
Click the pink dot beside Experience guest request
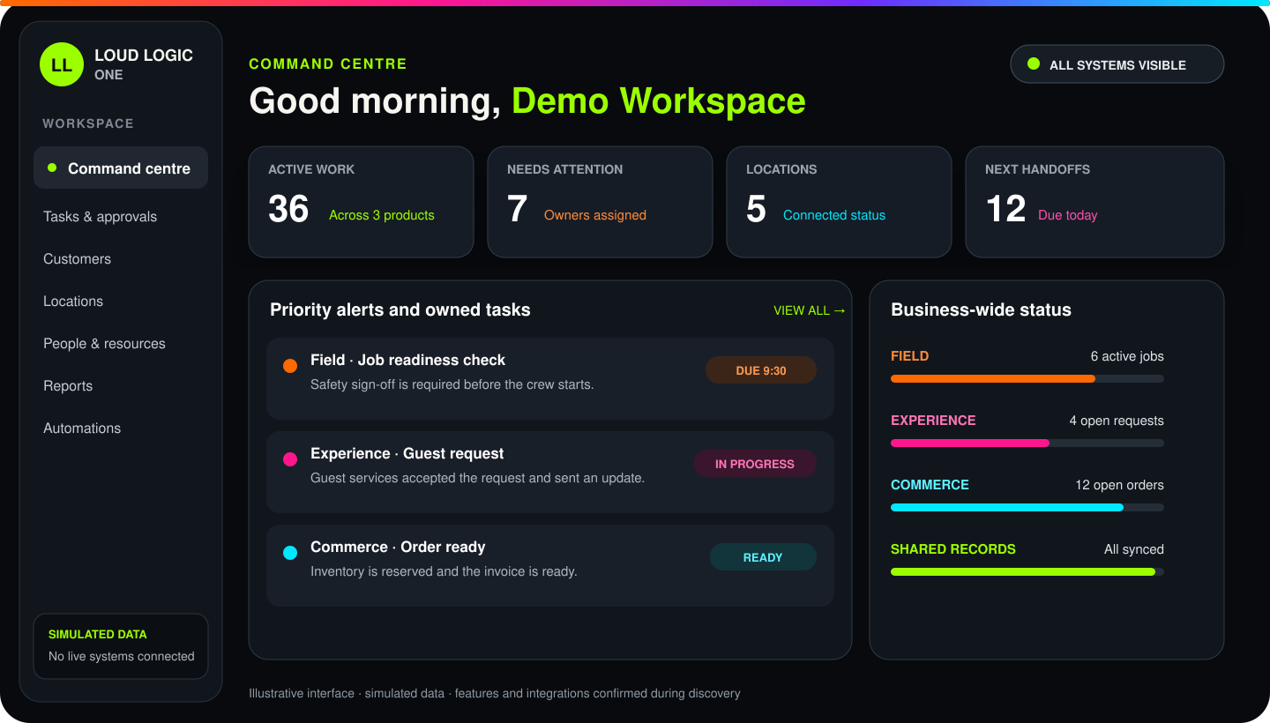290,459
